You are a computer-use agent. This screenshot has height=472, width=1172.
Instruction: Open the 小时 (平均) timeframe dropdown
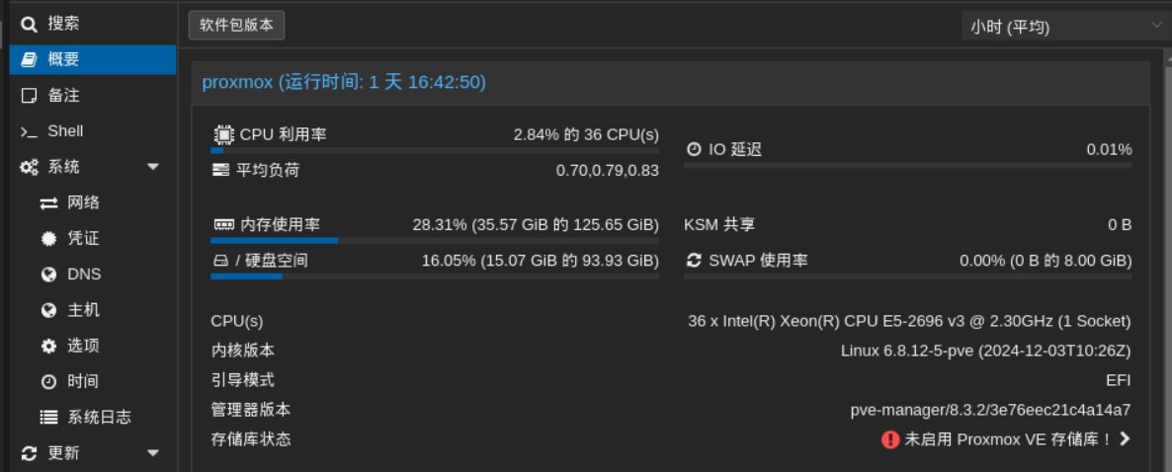tap(1062, 27)
